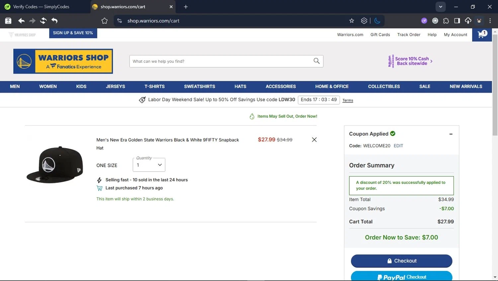Screen dimensions: 498x281
Task: Click the cloud upload toolbar icon
Action: click(x=468, y=21)
